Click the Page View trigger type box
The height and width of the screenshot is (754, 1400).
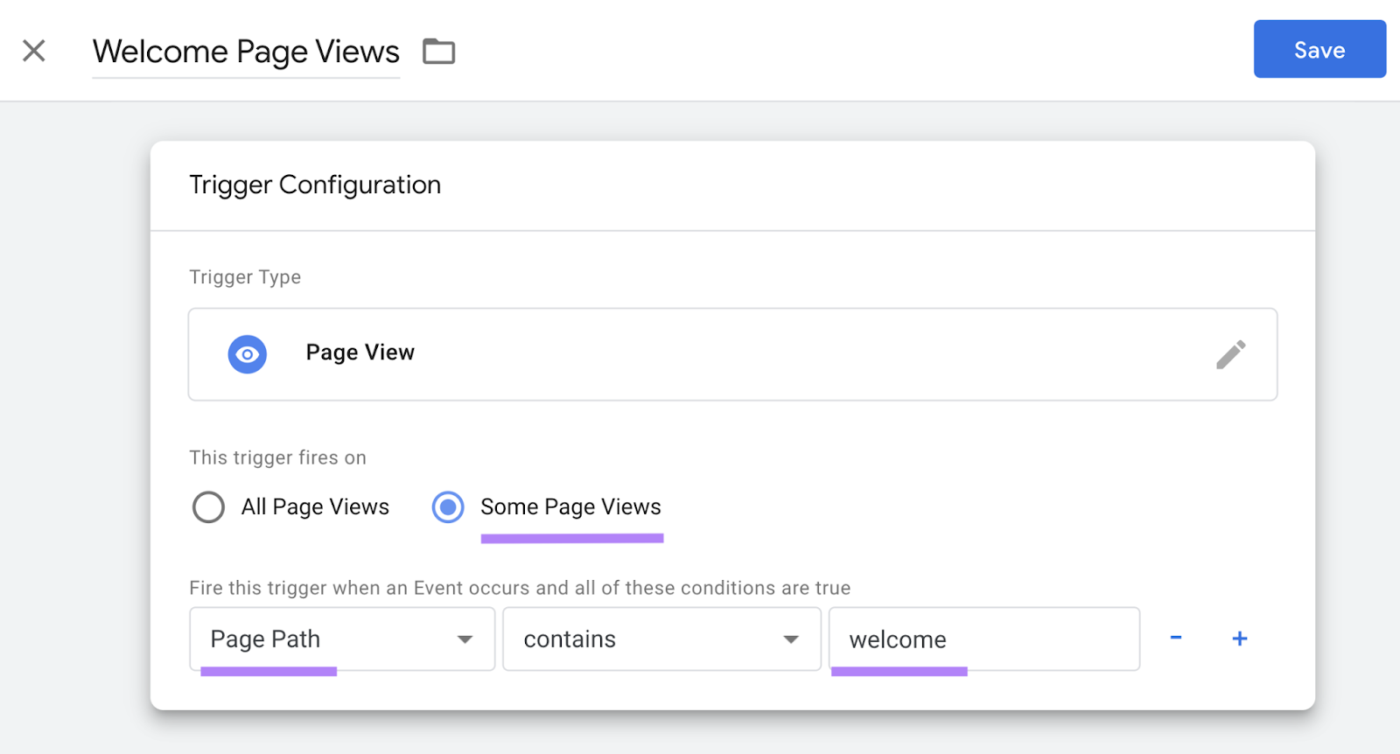pos(731,354)
